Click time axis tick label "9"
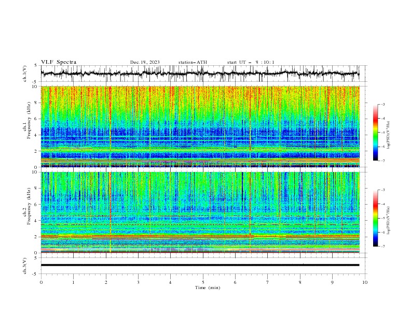 tap(332, 282)
